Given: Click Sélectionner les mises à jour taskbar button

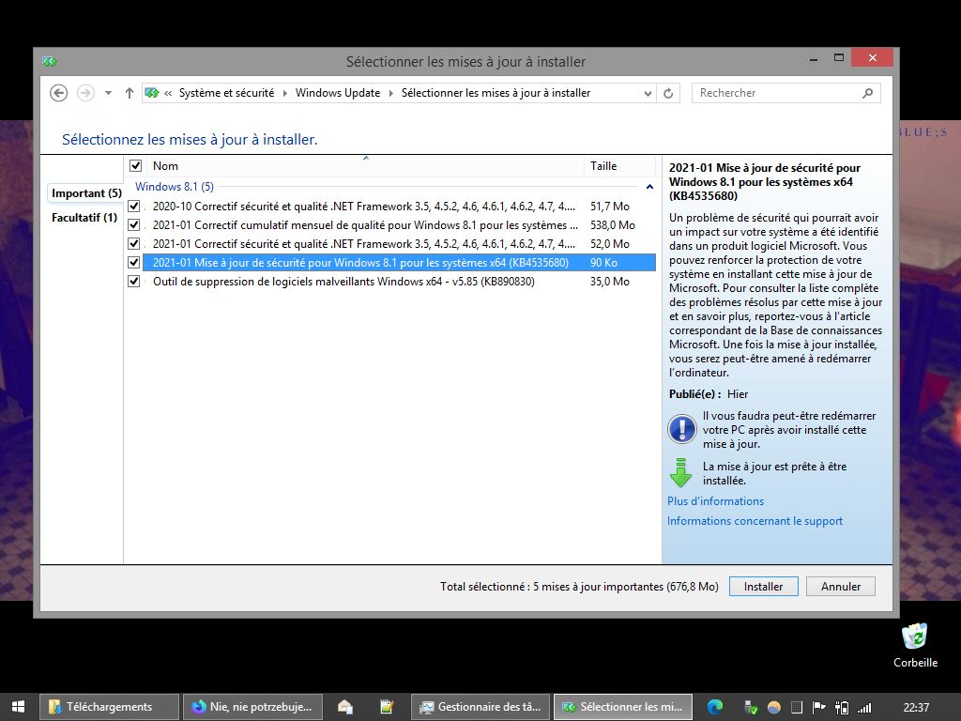Looking at the screenshot, I should point(623,707).
